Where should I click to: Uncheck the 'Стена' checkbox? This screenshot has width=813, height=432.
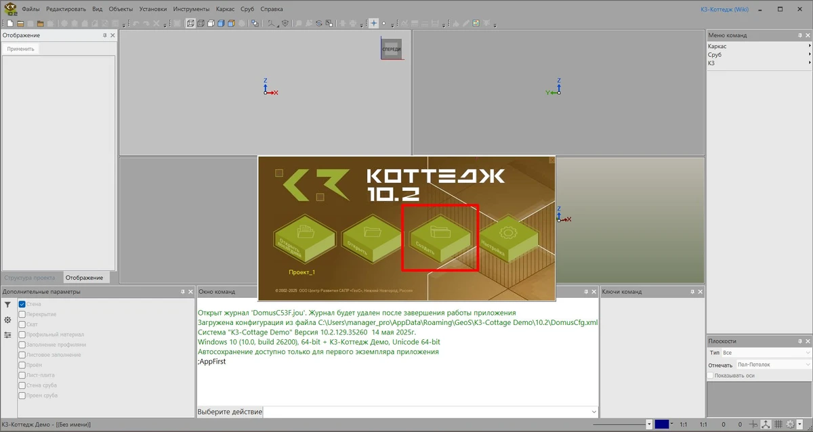pos(22,305)
